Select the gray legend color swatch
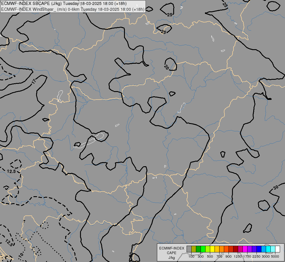This screenshot has width=285, height=262. coord(189,249)
